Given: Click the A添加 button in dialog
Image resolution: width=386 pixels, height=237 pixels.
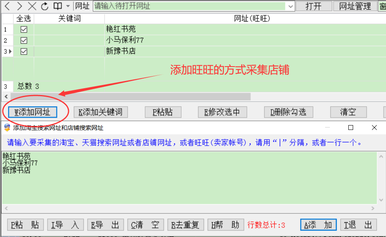Looking at the screenshot, I should coord(318,225).
